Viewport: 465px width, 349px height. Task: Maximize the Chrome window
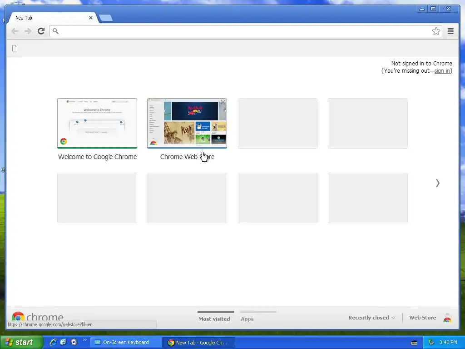(x=433, y=9)
